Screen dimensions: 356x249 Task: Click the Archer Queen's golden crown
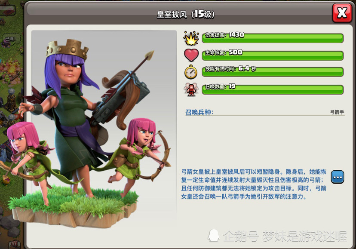pos(67,49)
